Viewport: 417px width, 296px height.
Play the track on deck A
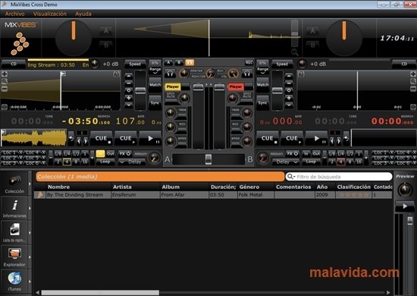[x=151, y=138]
